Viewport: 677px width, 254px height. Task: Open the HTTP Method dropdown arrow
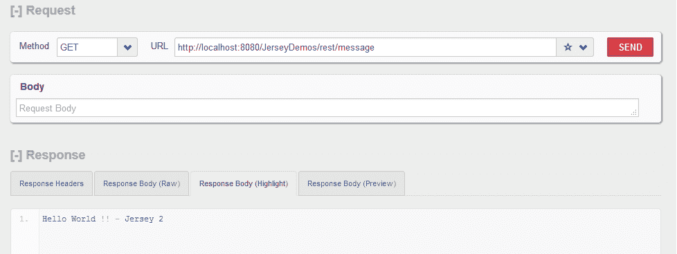(x=127, y=47)
